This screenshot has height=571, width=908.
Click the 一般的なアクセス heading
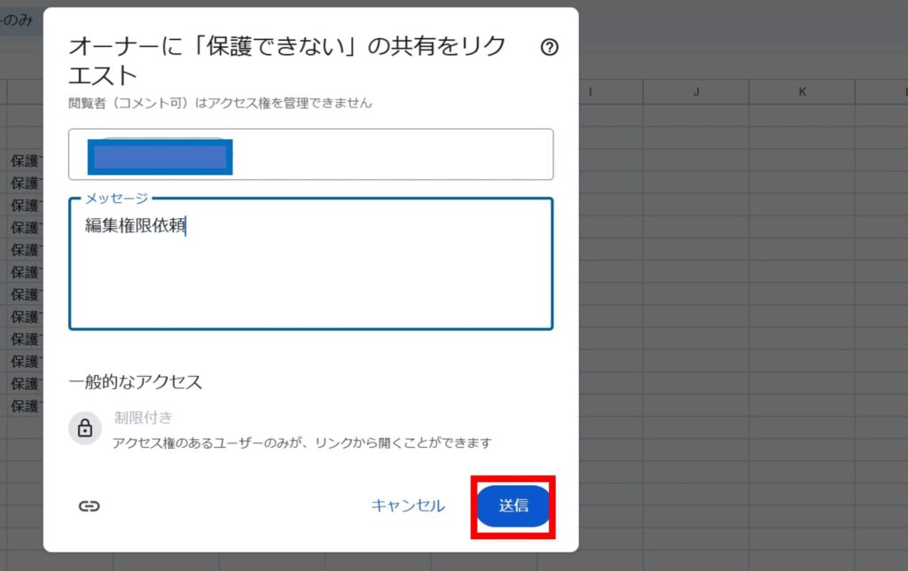[136, 382]
